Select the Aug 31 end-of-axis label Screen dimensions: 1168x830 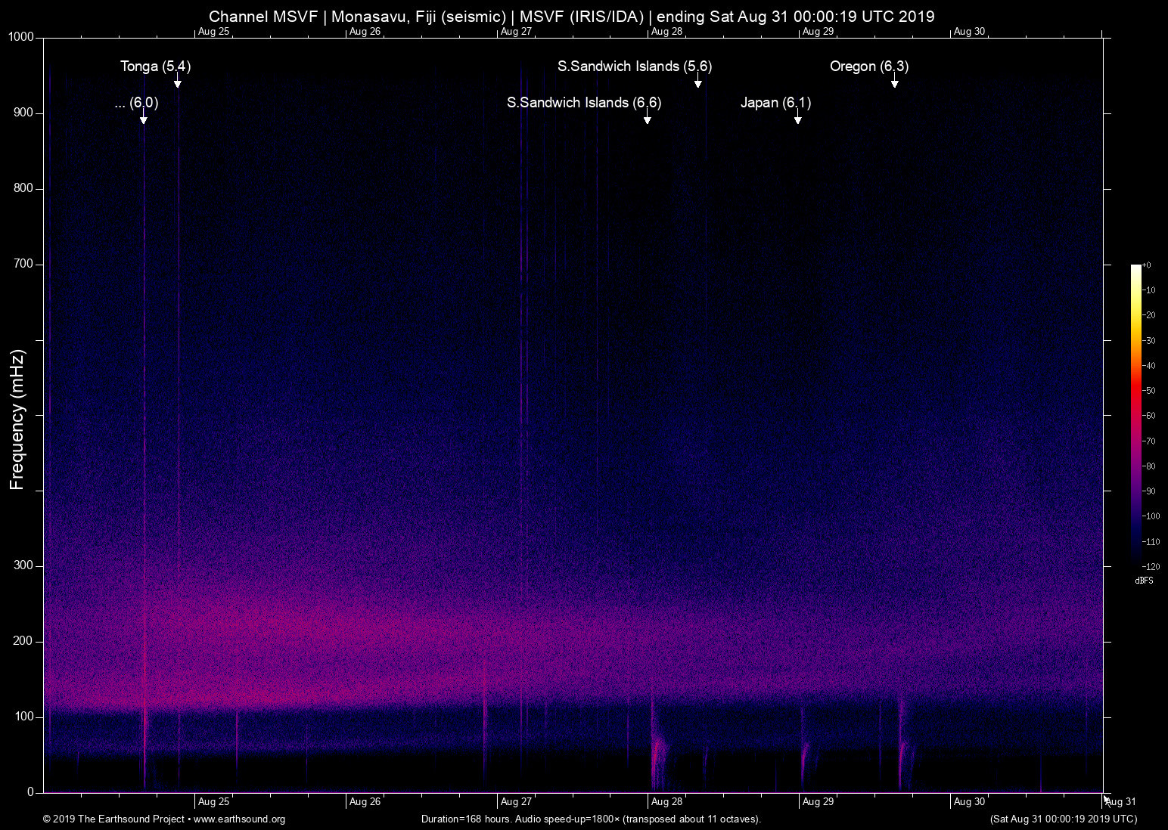click(1120, 801)
